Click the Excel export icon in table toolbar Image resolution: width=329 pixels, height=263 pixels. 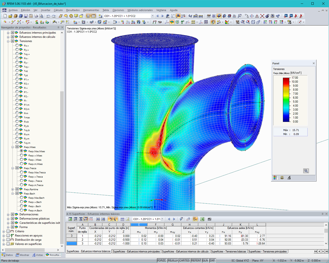pyautogui.click(x=202, y=219)
